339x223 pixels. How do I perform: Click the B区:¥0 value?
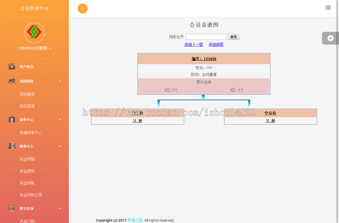pos(237,90)
